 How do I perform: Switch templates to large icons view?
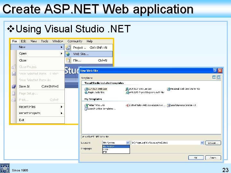214,77
